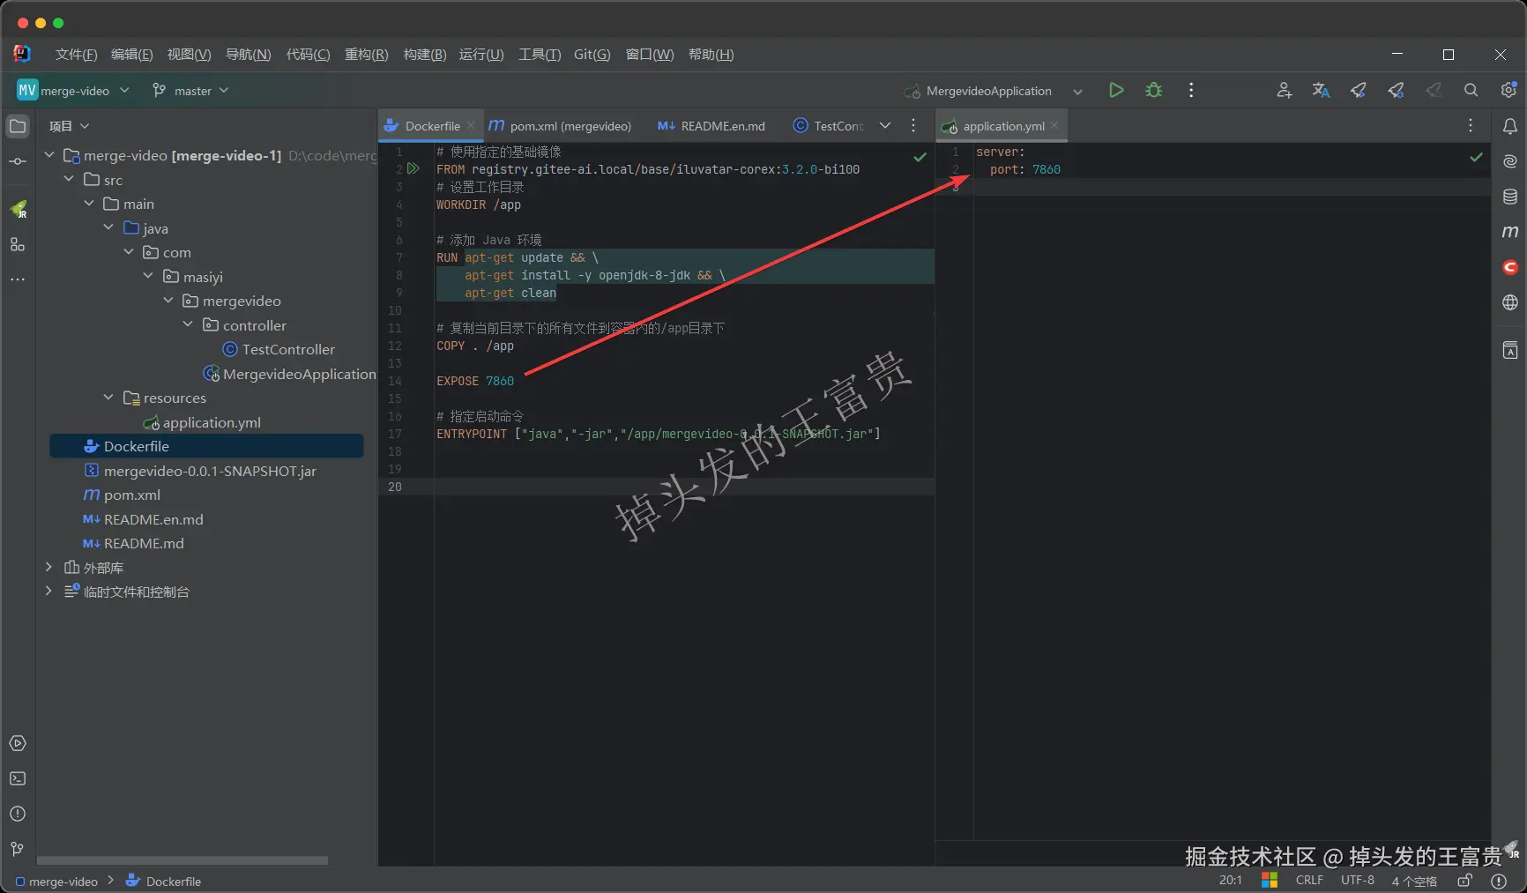Switch to README.en.md tab
The image size is (1527, 893).
pos(711,126)
